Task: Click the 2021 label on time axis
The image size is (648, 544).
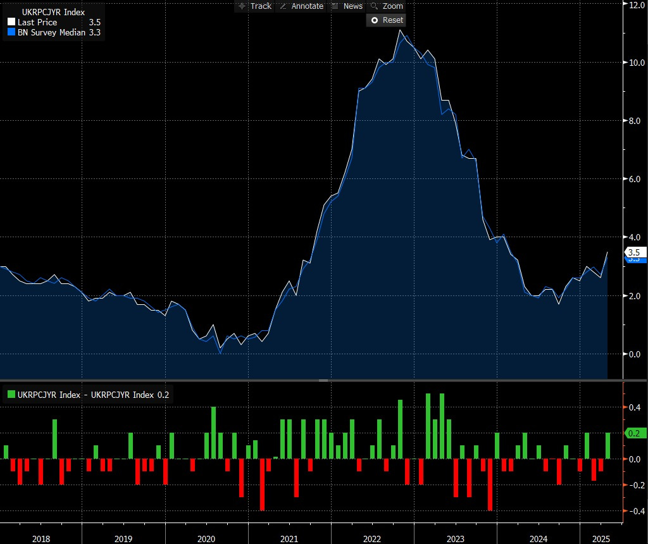Action: pos(289,539)
